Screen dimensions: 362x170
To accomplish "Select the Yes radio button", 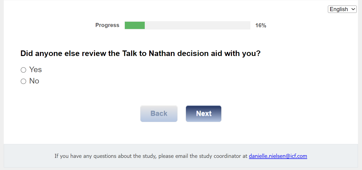I will coord(23,70).
